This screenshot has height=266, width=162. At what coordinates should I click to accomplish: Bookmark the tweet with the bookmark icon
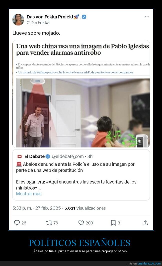pos(113,223)
